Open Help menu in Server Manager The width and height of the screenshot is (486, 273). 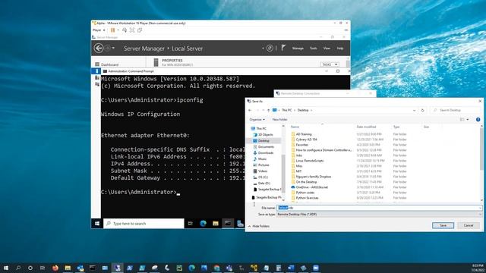[340, 49]
